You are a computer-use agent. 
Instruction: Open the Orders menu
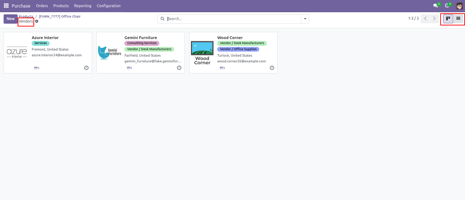[x=42, y=6]
